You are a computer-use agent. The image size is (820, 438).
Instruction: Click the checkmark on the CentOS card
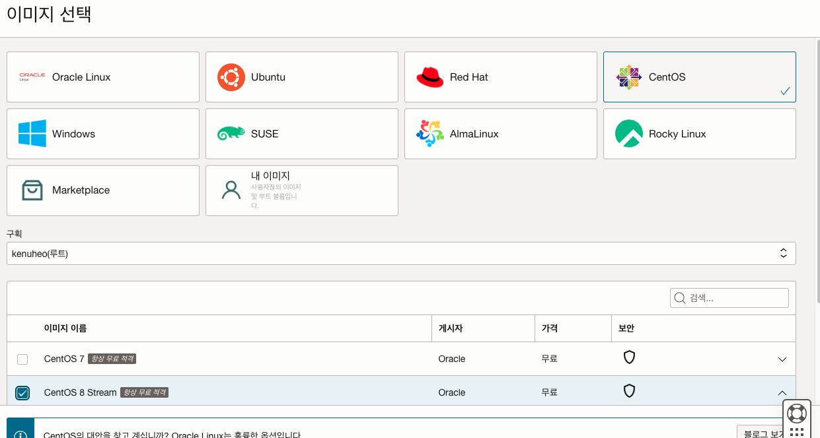(x=785, y=92)
